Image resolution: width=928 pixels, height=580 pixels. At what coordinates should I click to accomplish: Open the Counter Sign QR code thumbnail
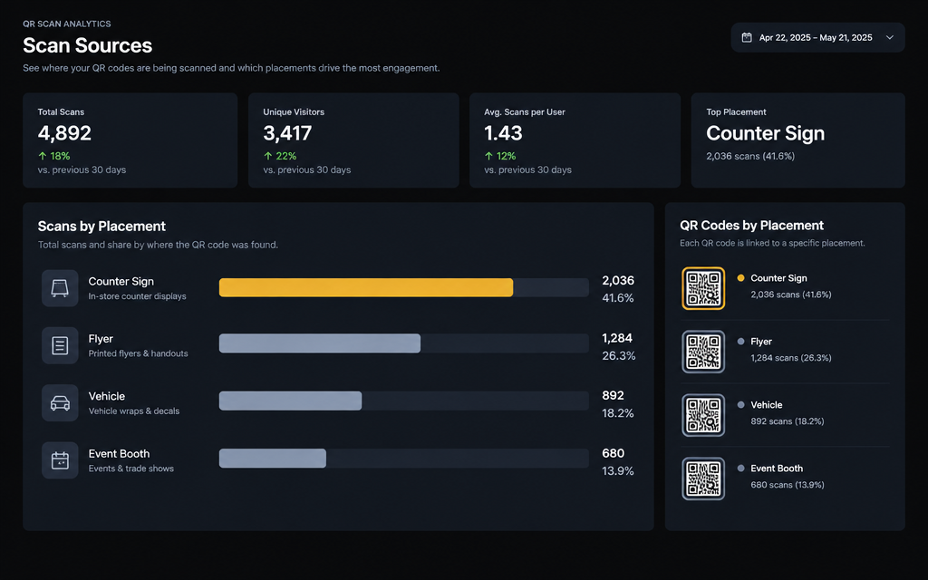703,288
